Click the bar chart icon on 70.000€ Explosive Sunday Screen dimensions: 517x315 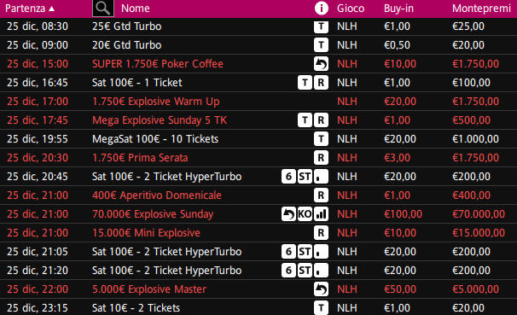[x=321, y=215]
